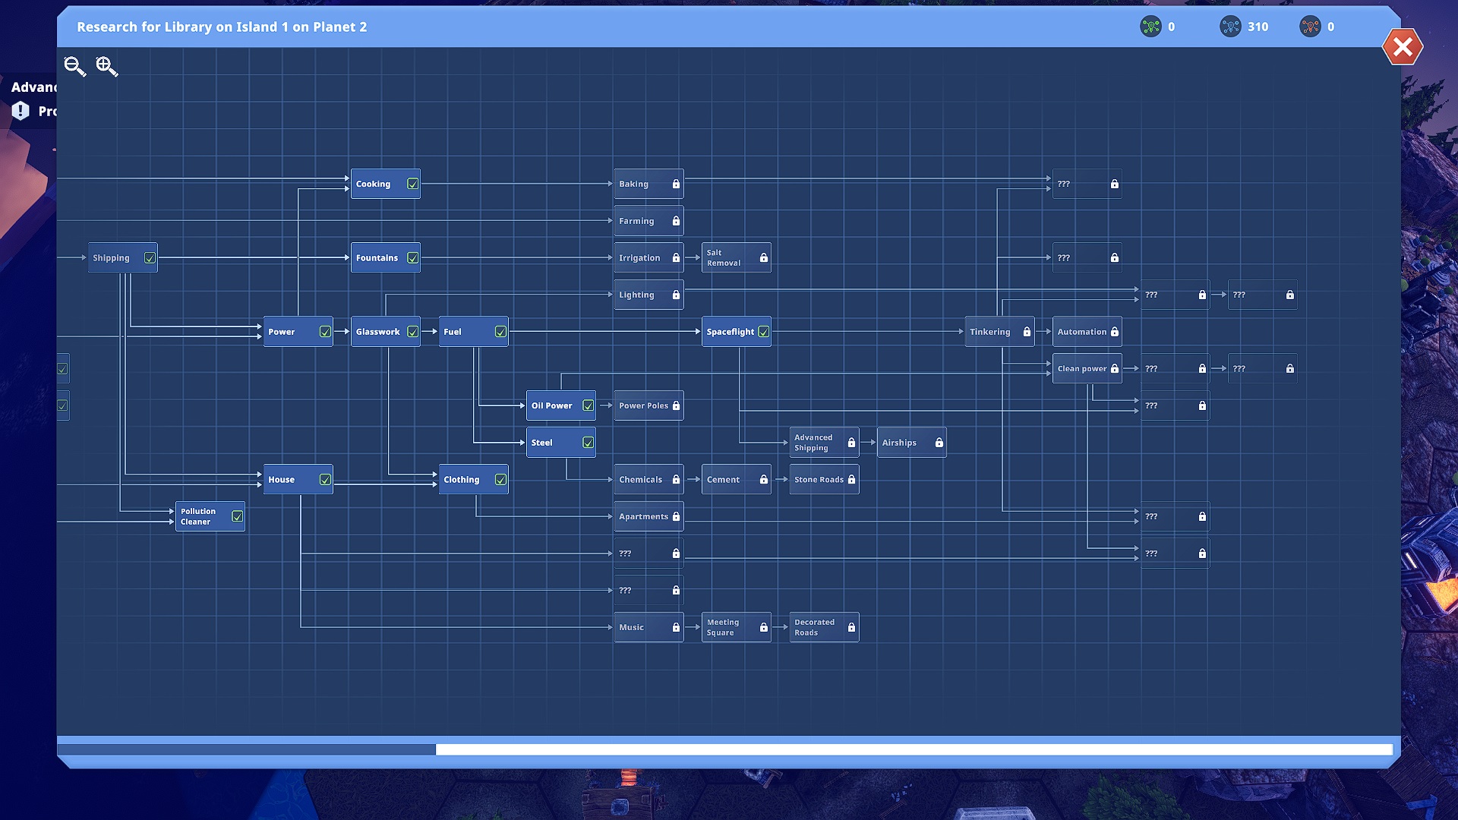
Task: Click the lock icon on Music
Action: tap(676, 627)
